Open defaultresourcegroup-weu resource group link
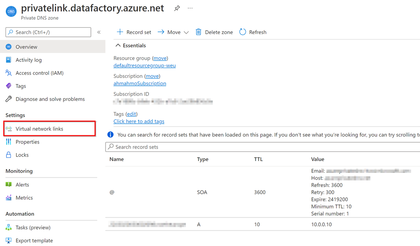This screenshot has width=420, height=246. [x=144, y=66]
